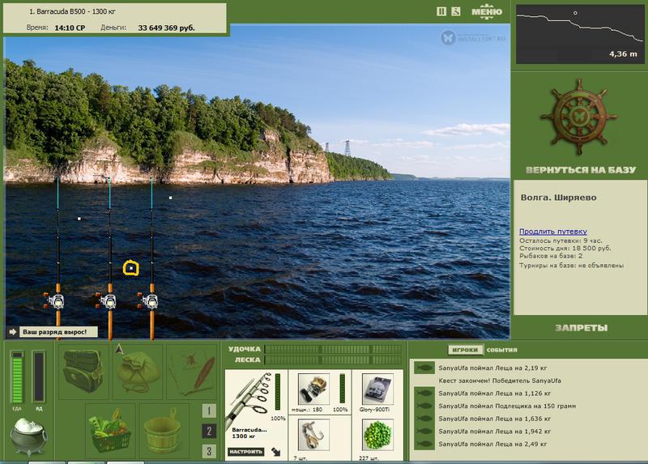Expand the tackle panel with the arrow
Image resolution: width=648 pixels, height=464 pixels.
tap(276, 452)
